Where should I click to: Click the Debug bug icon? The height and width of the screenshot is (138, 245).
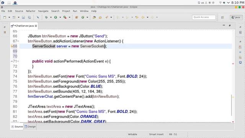click(46, 17)
